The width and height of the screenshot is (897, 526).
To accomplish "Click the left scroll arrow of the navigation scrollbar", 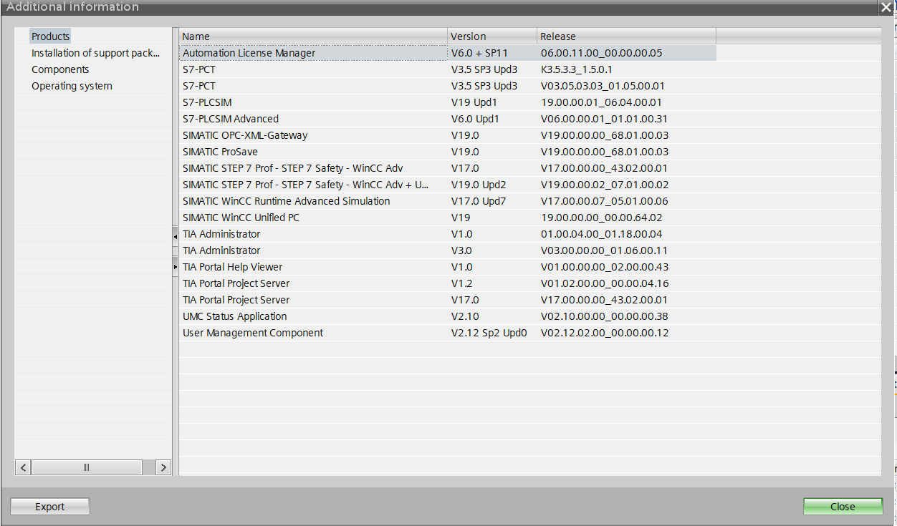I will [23, 467].
